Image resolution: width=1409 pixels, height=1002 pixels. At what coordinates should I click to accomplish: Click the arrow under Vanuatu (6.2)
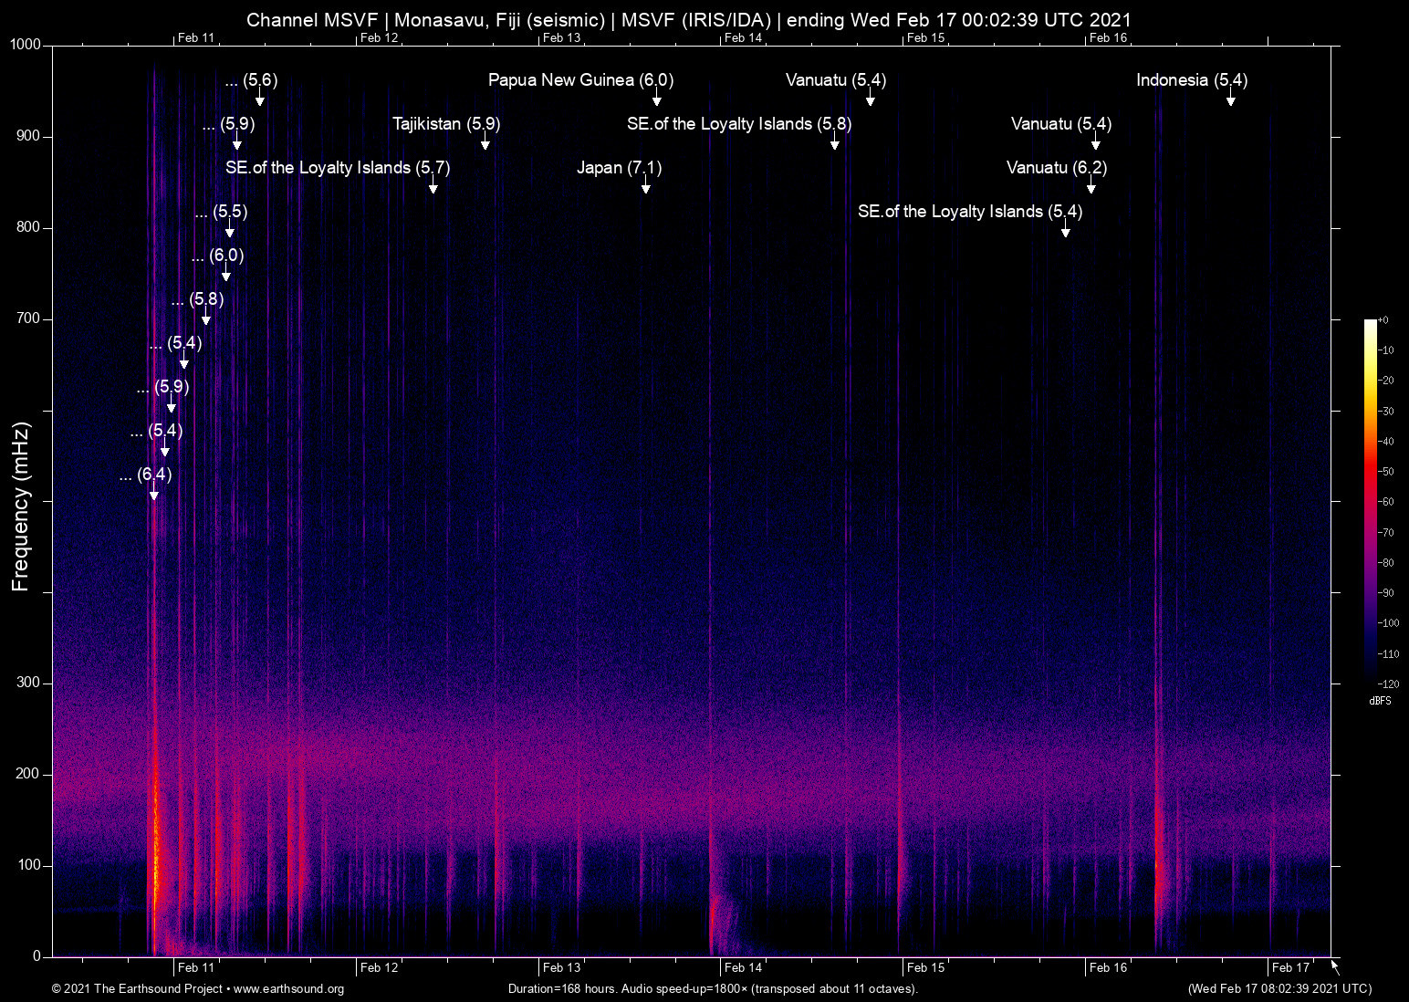[1091, 187]
